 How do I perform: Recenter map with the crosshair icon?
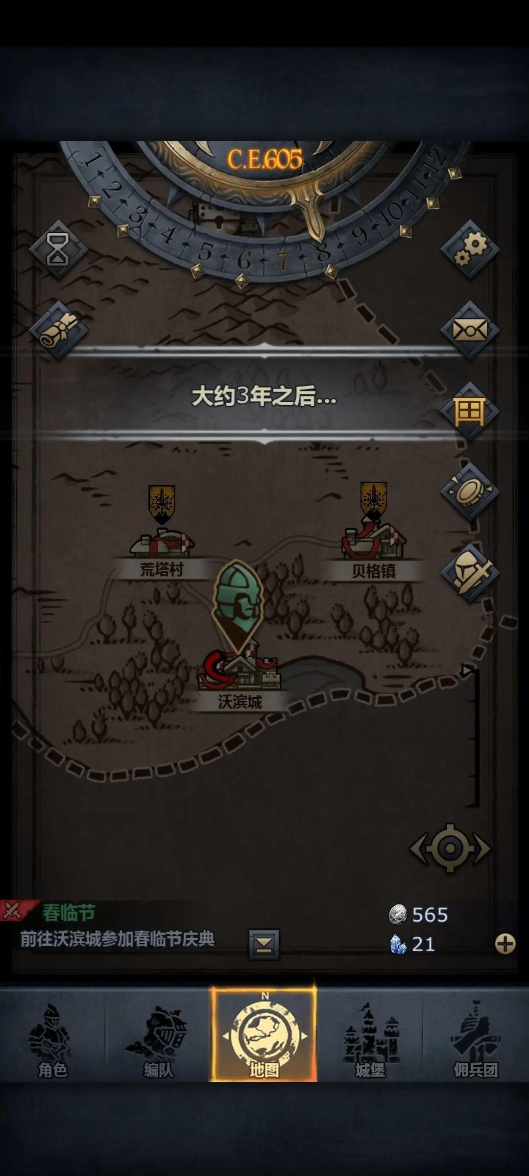point(450,848)
